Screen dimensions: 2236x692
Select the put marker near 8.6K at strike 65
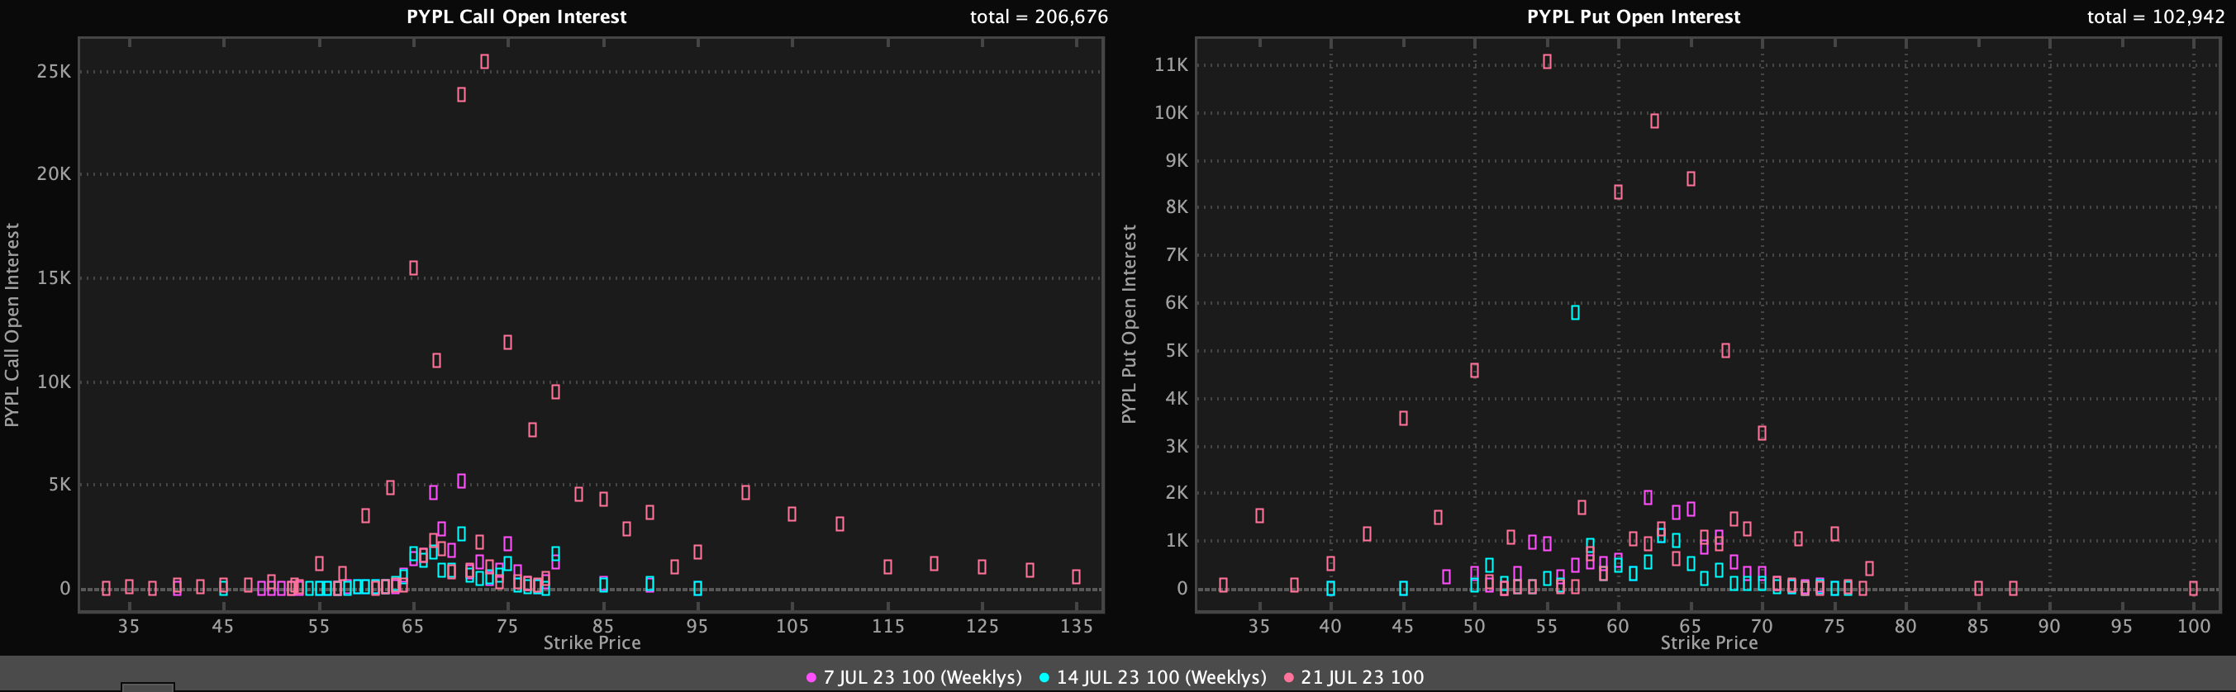(1691, 178)
